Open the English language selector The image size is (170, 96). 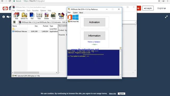(x=161, y=8)
